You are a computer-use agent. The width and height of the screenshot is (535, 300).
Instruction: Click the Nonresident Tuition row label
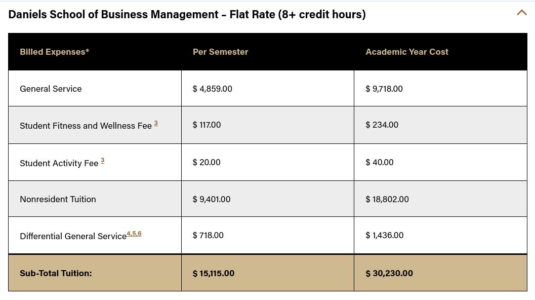58,199
